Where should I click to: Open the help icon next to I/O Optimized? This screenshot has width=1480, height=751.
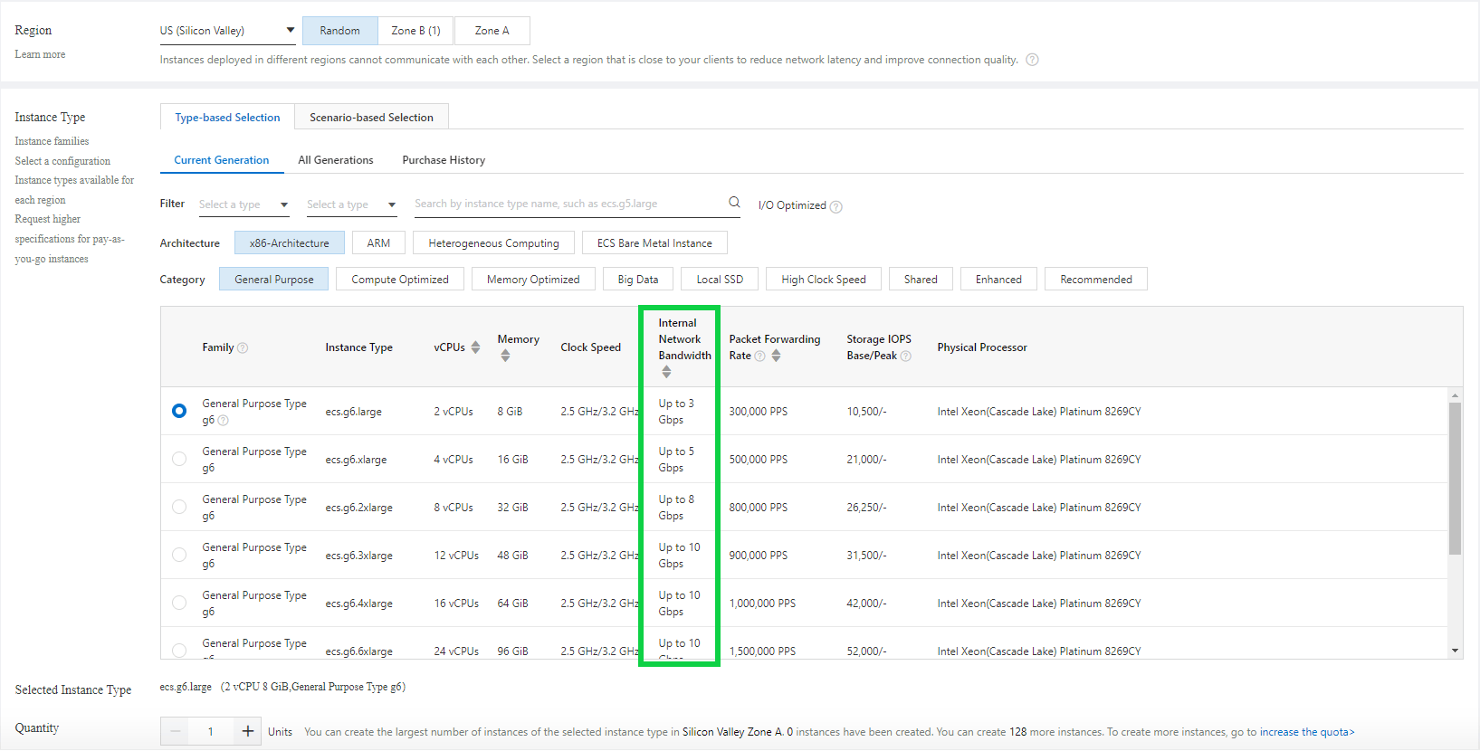pyautogui.click(x=835, y=206)
